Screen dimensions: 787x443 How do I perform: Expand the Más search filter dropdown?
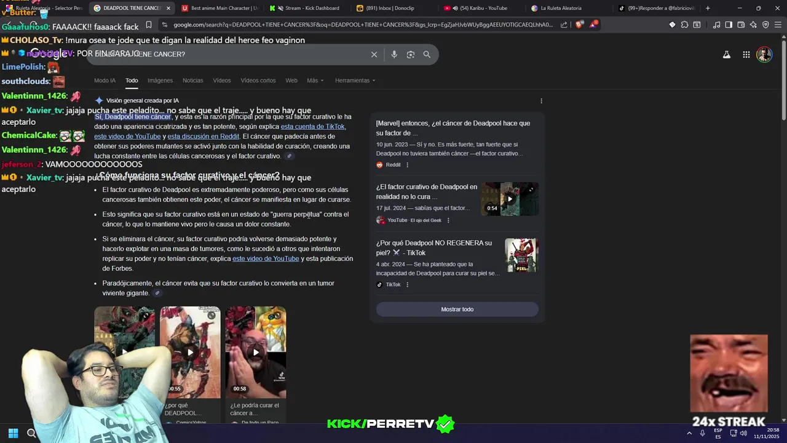click(x=315, y=81)
